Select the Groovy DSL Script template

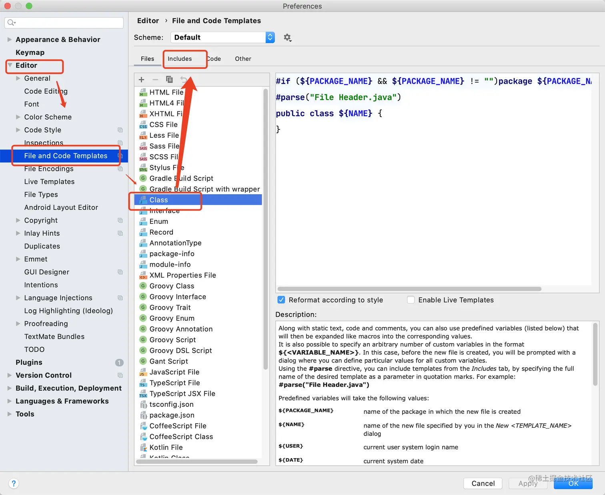coord(181,351)
